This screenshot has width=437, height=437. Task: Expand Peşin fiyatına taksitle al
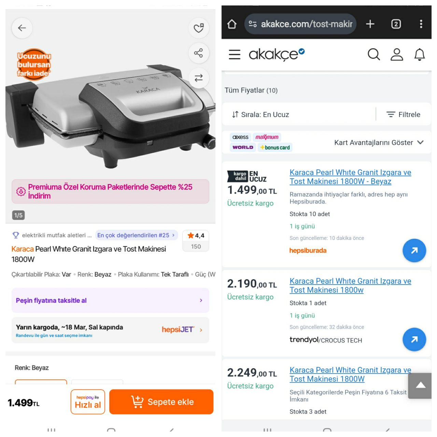(x=110, y=300)
